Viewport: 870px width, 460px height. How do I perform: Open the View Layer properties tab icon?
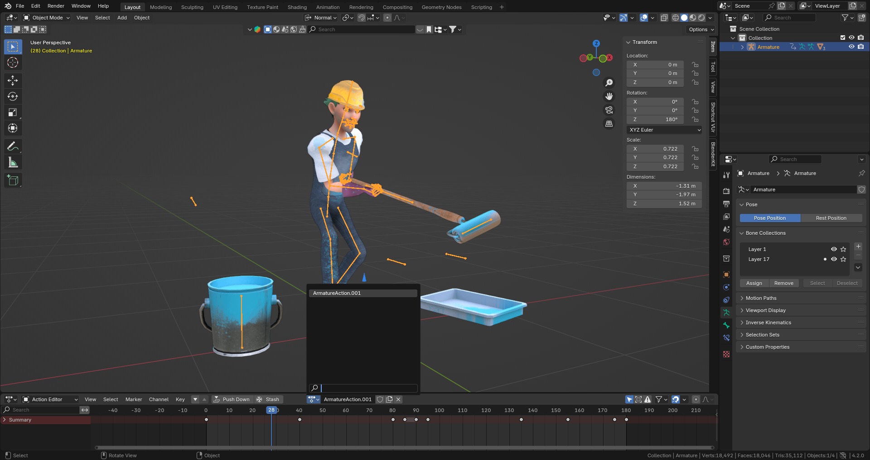tap(726, 217)
